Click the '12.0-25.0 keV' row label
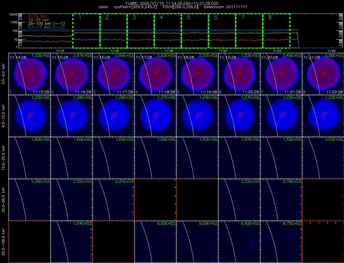 point(4,158)
